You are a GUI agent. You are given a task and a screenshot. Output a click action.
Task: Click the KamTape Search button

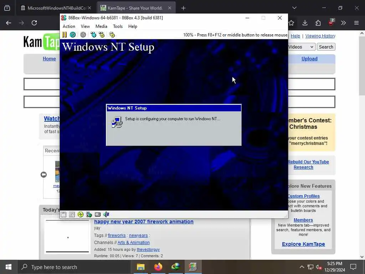coord(326,47)
